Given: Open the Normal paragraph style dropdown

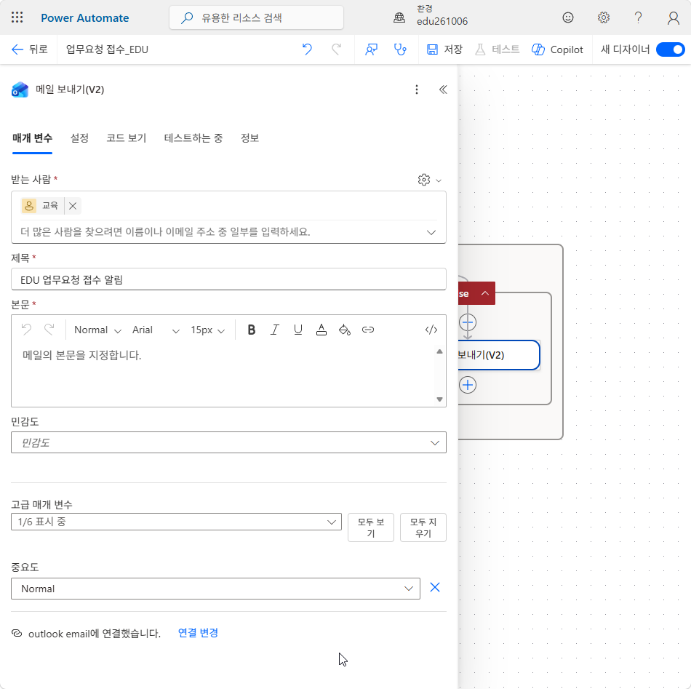Looking at the screenshot, I should (97, 330).
